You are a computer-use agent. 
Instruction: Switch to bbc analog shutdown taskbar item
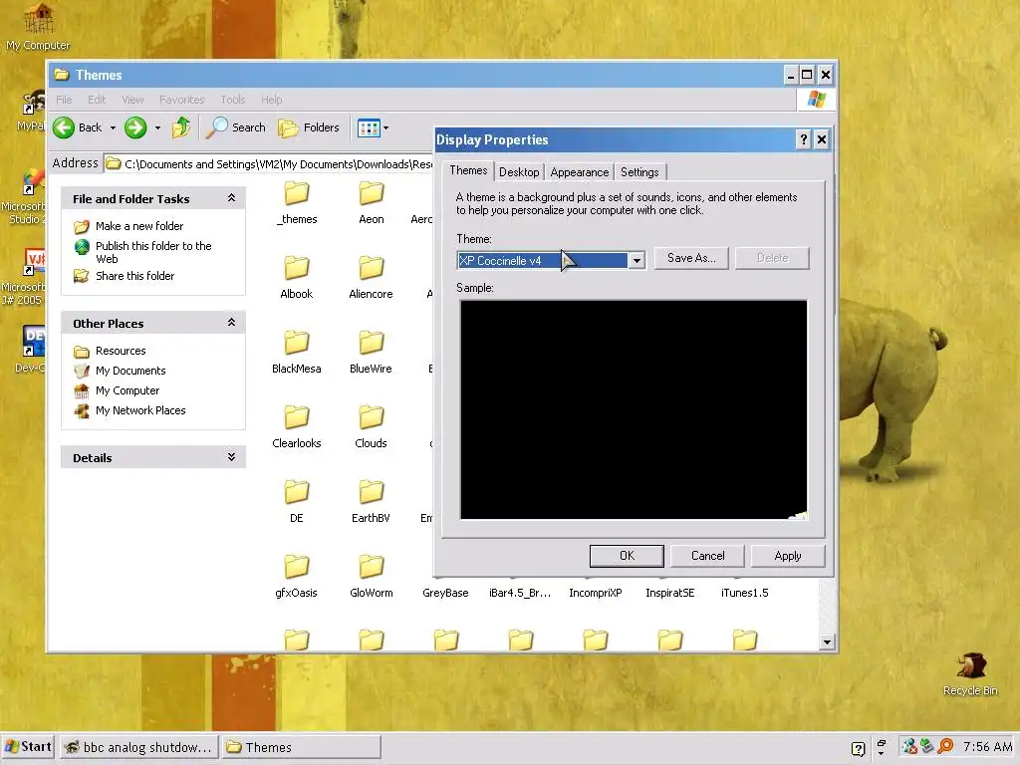pyautogui.click(x=138, y=747)
